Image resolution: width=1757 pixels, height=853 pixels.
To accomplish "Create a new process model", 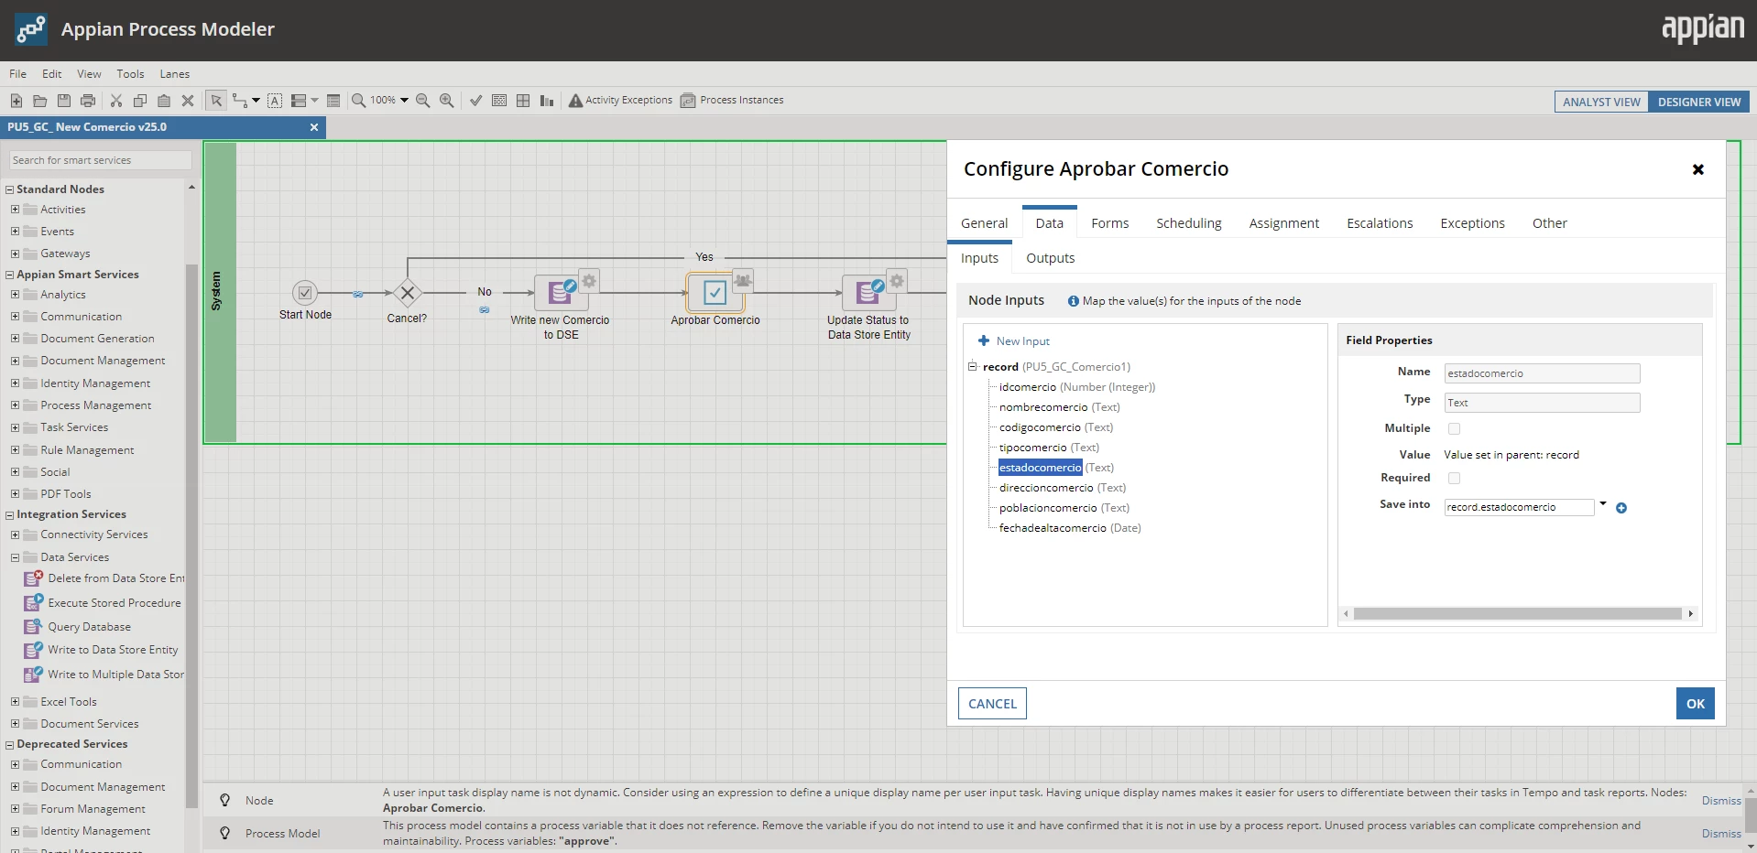I will 16,101.
